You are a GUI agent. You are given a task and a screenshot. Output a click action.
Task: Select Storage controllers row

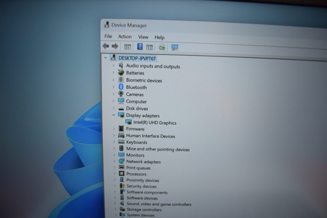pos(144,210)
